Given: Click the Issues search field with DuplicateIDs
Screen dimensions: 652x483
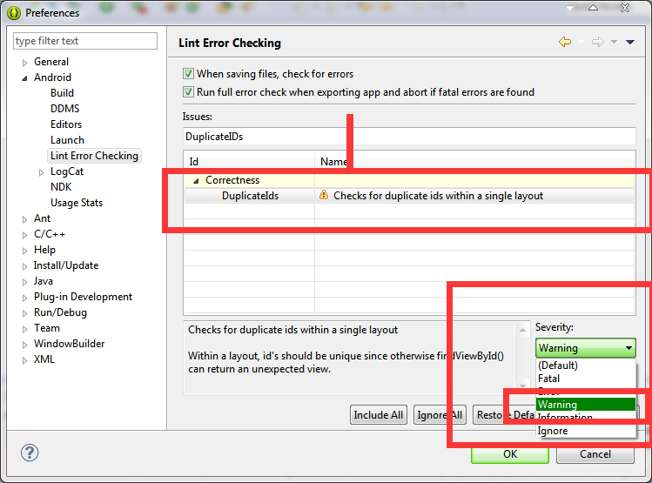Looking at the screenshot, I should point(409,137).
